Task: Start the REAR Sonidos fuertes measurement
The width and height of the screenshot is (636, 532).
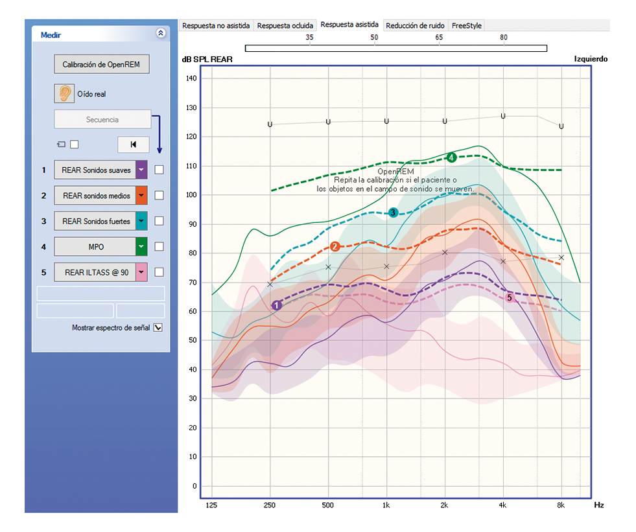Action: pos(95,221)
